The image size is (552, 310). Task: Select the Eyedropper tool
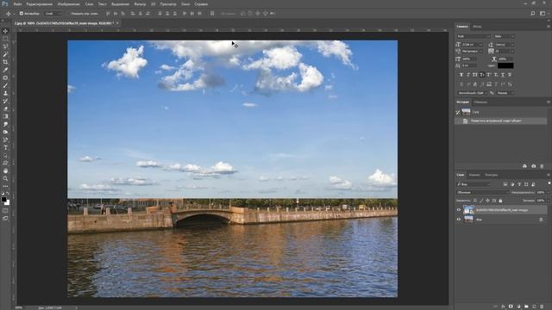(x=5, y=70)
